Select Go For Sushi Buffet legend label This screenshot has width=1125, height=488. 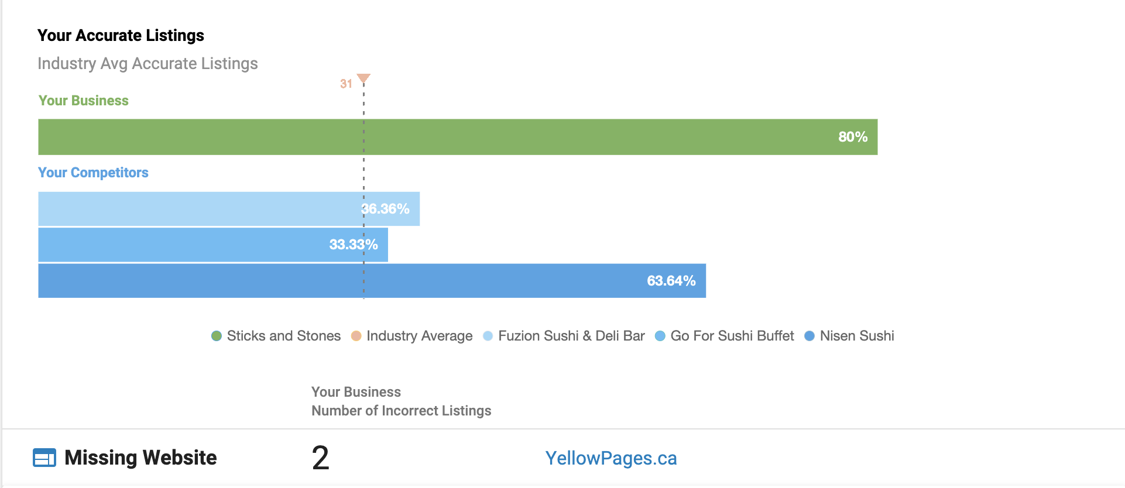click(732, 336)
